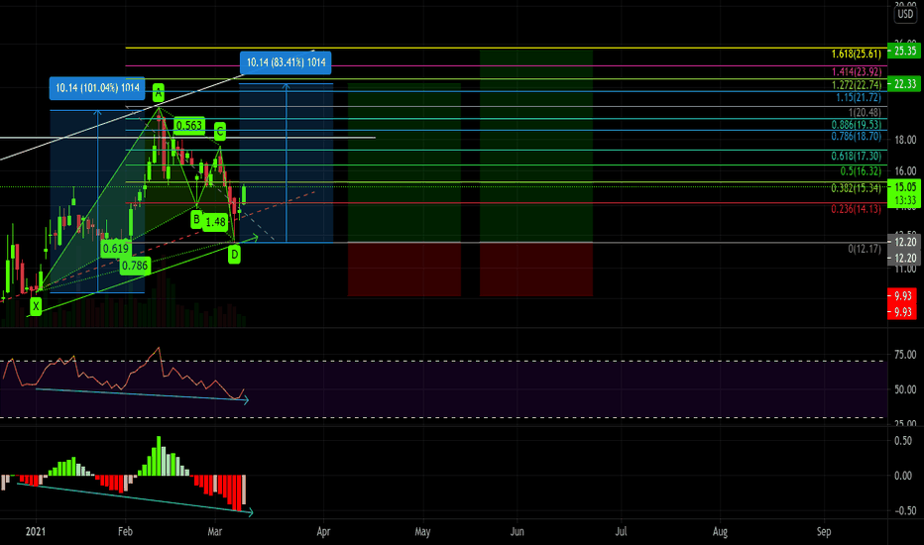Click the 1.272(22.74) Fibonacci label
This screenshot has height=545, width=924.
point(856,85)
